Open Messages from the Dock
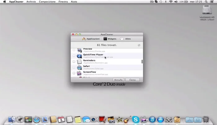217x125 pixels. 86,119
